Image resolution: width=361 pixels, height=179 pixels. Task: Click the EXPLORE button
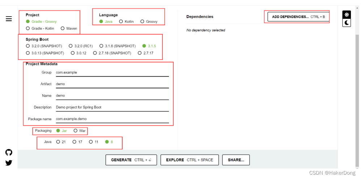190,160
